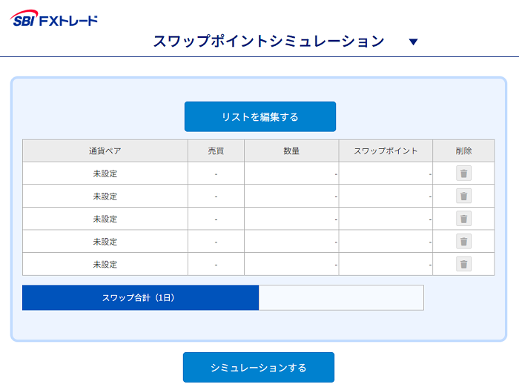Viewport: 519px width, 390px height.
Task: Select the last 未設定 currency pair cell
Action: click(x=105, y=264)
